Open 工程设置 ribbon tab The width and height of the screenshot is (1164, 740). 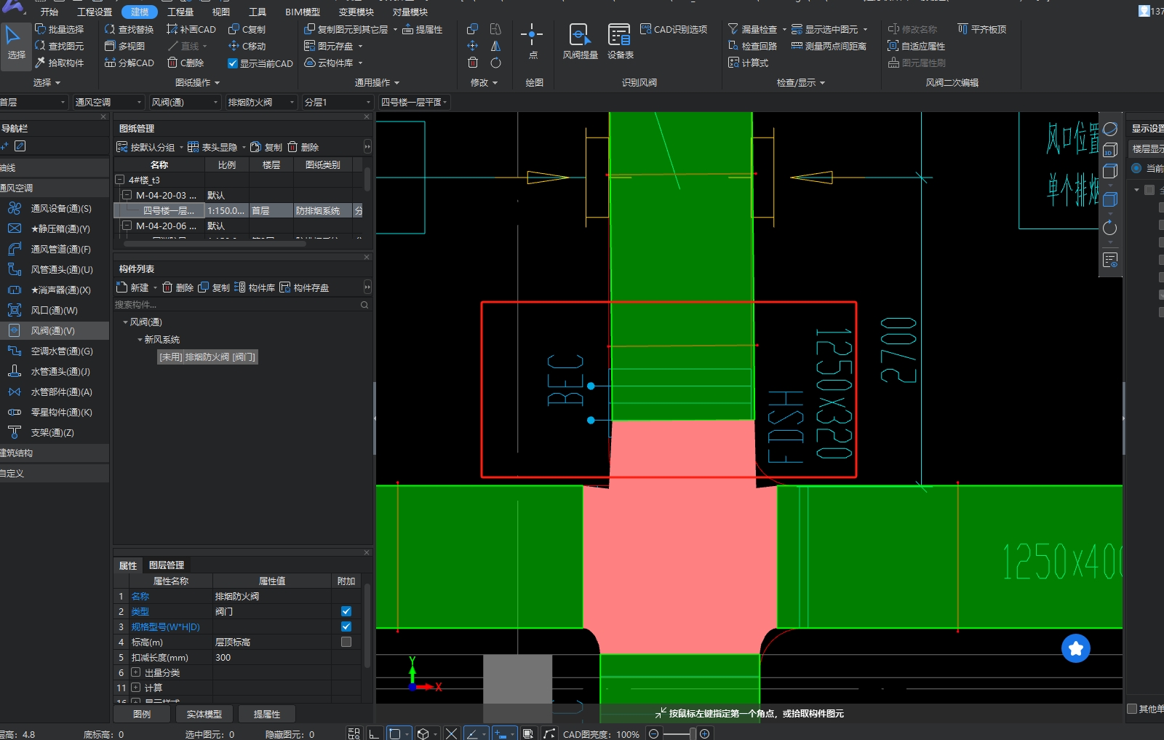[x=95, y=12]
